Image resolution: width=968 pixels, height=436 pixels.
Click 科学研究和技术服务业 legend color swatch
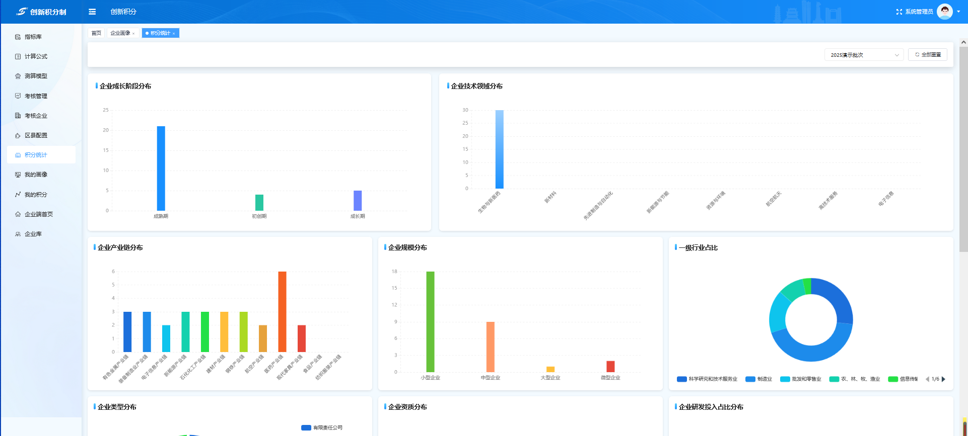(682, 379)
